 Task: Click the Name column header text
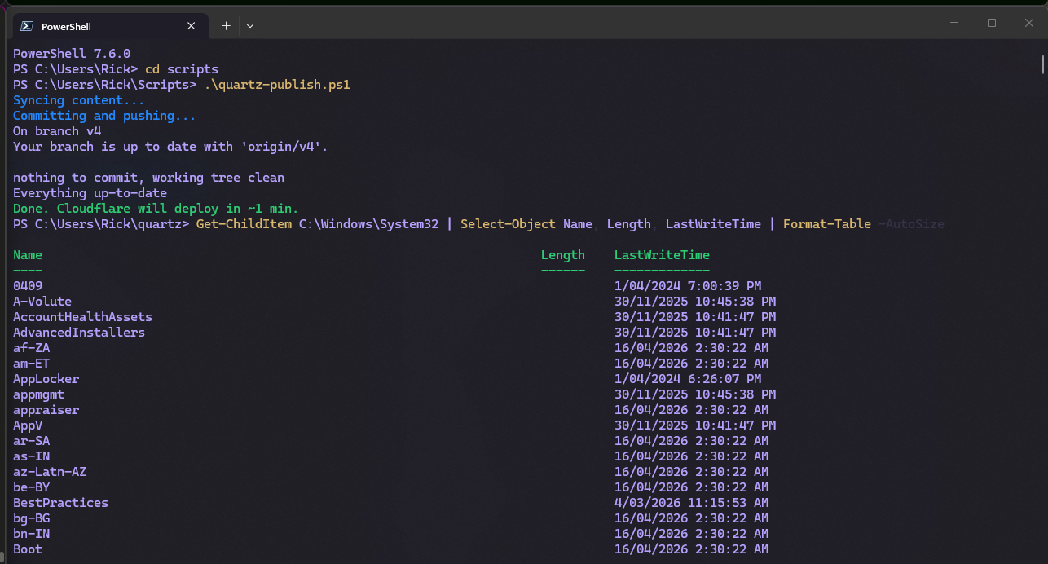(x=28, y=255)
